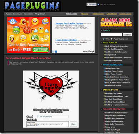The width and height of the screenshot is (139, 134).
Task: Open the Myspace ad link
Action: 85,14
